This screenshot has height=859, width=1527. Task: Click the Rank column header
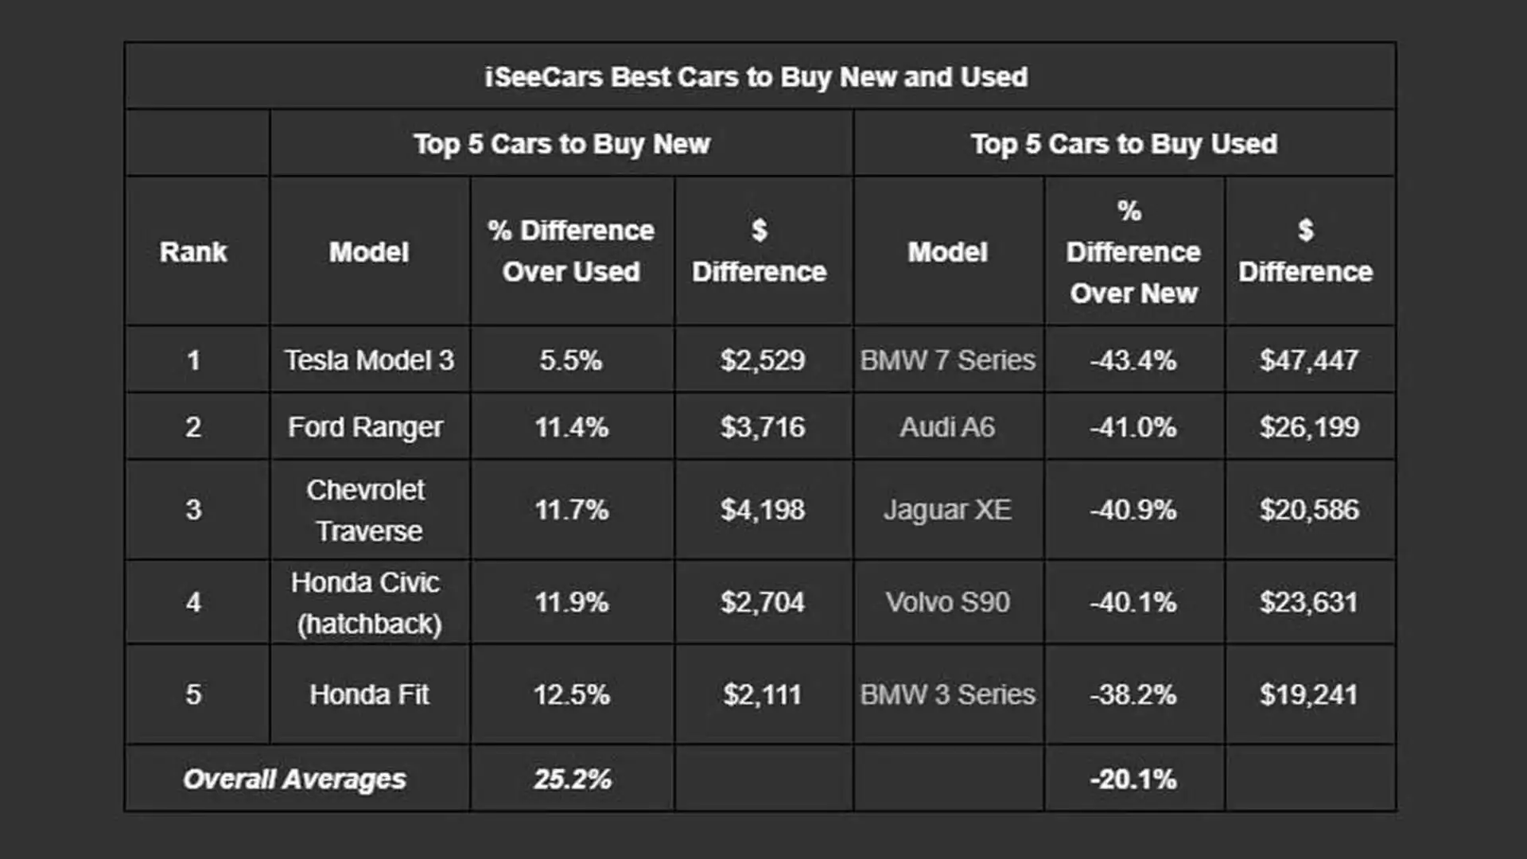point(193,252)
